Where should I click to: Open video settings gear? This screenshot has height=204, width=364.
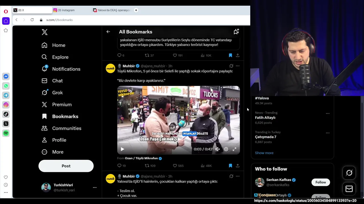pyautogui.click(x=226, y=149)
